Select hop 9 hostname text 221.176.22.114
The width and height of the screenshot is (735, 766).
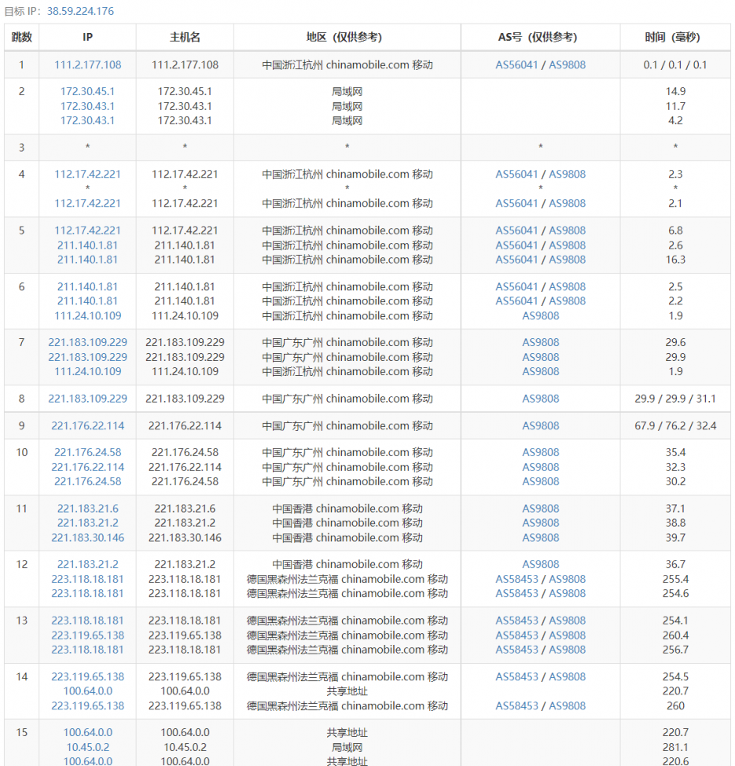click(185, 426)
